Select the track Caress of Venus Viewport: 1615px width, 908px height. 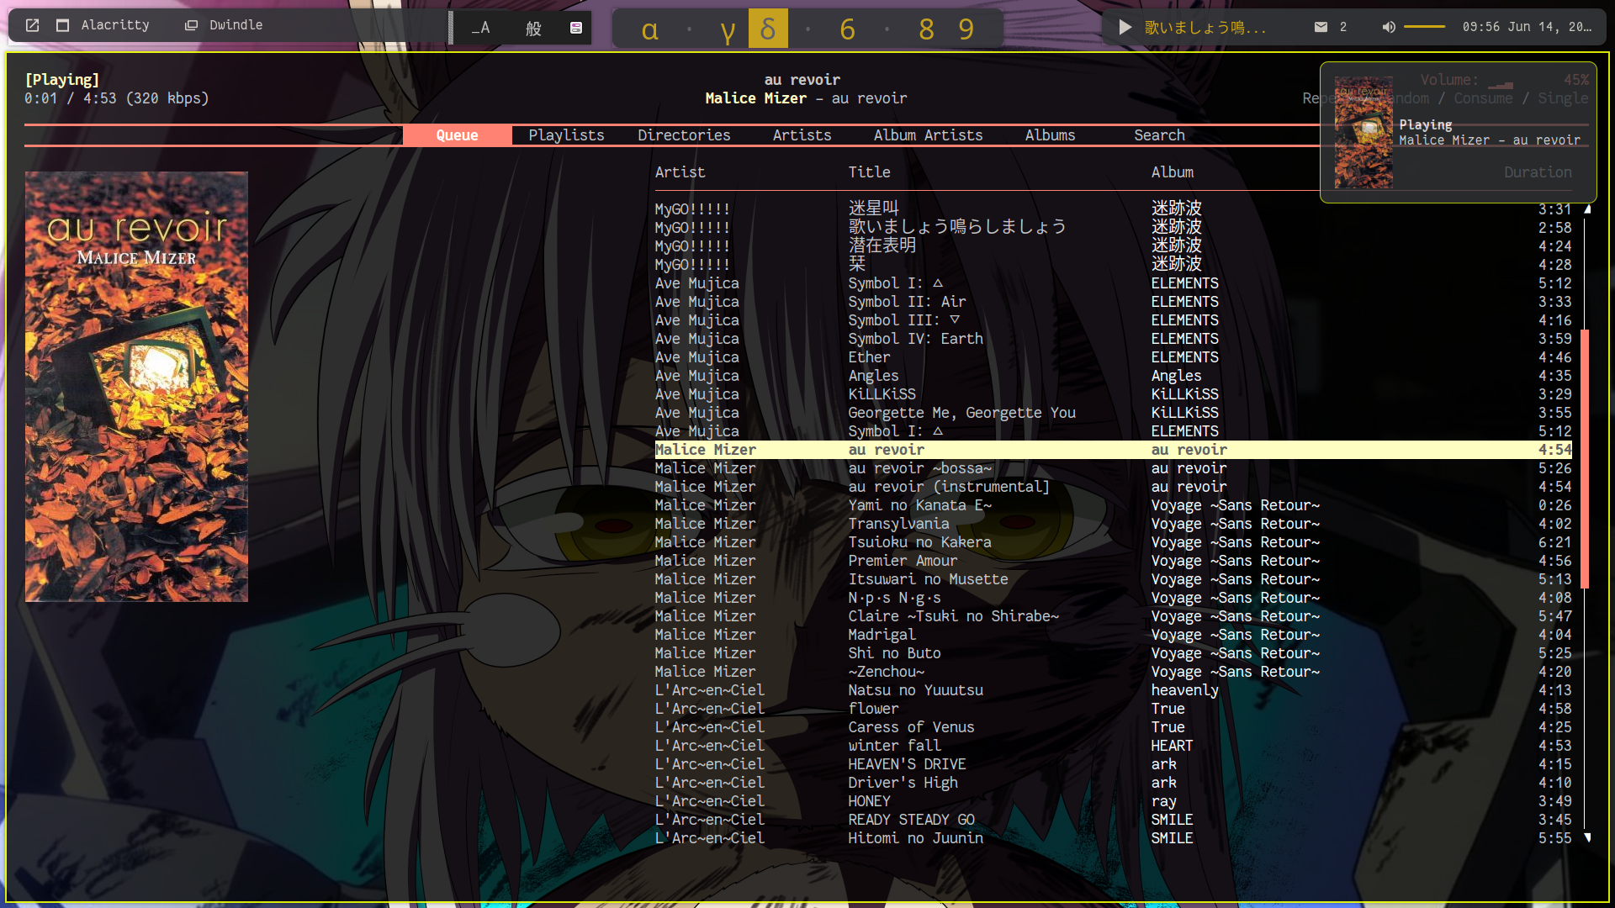click(1113, 727)
